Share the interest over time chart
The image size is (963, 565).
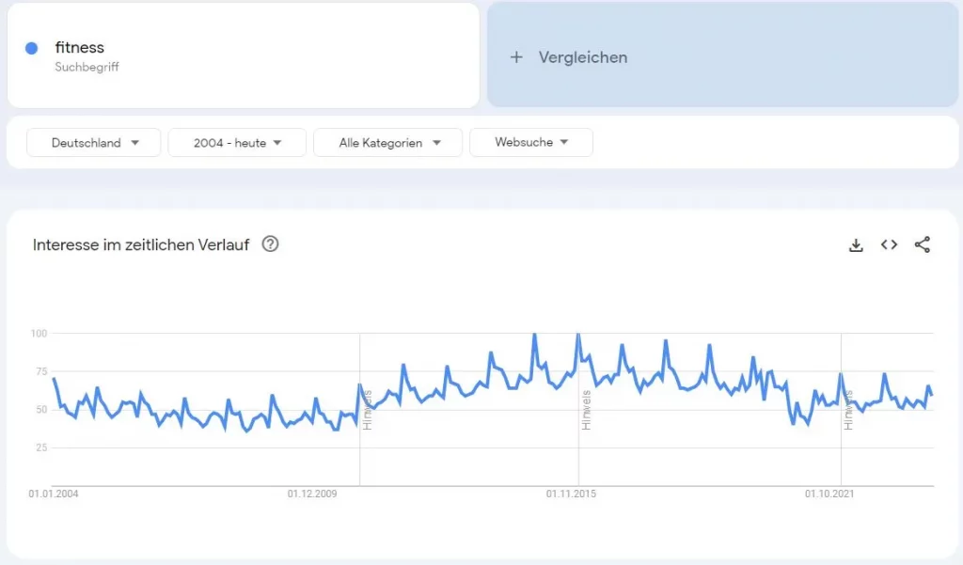coord(923,245)
